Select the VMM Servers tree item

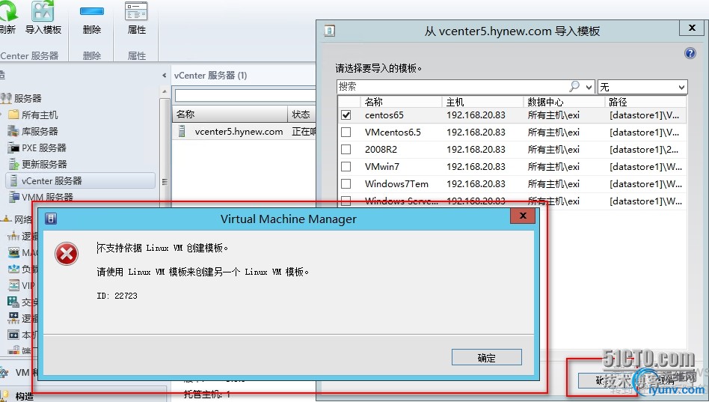pos(40,197)
